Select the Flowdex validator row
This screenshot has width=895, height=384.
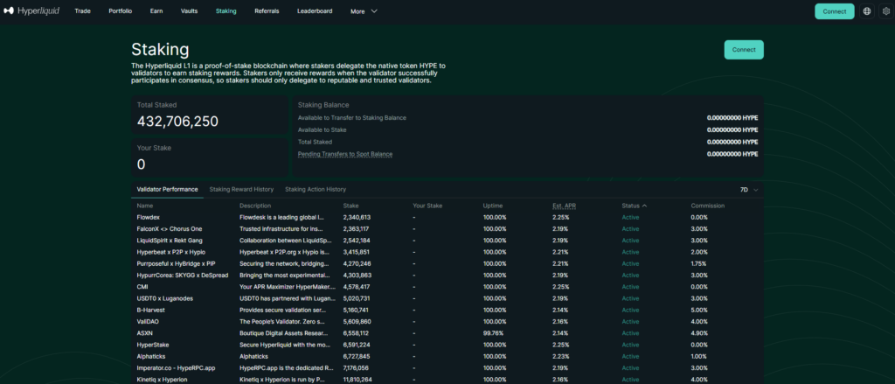(149, 217)
